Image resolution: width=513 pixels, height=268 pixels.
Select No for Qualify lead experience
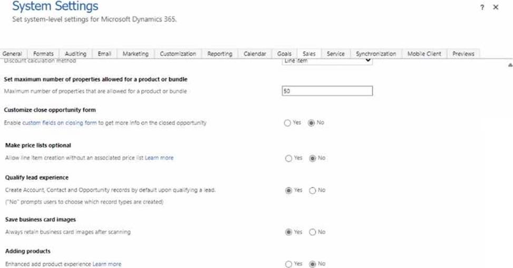312,191
